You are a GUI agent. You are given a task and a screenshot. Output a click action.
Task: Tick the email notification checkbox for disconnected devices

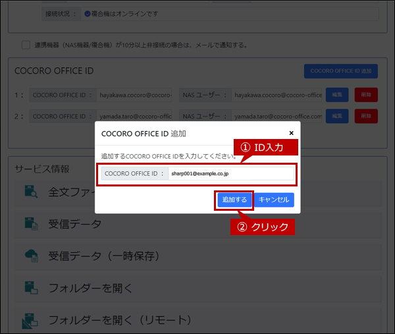click(26, 45)
